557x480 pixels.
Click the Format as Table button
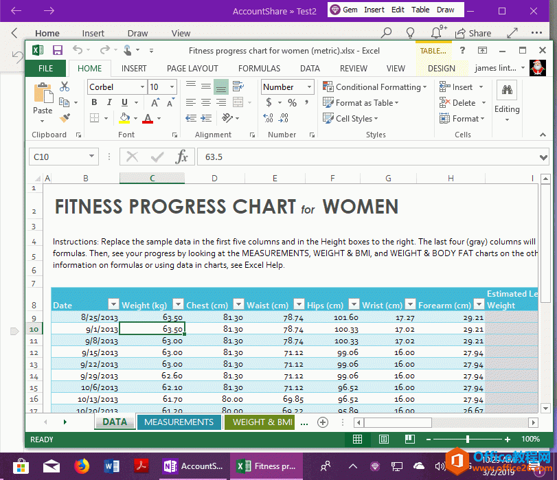click(x=360, y=103)
